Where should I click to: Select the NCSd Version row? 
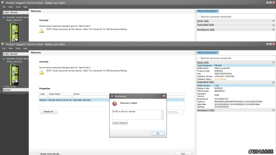[x=236, y=86]
